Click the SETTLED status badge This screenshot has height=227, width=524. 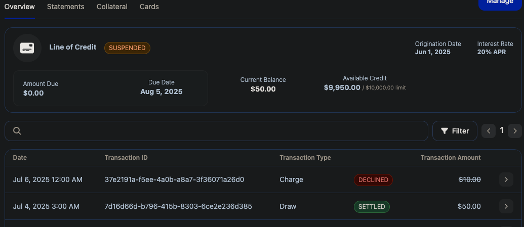click(372, 207)
